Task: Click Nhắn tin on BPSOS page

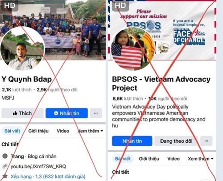Action: [x=132, y=141]
